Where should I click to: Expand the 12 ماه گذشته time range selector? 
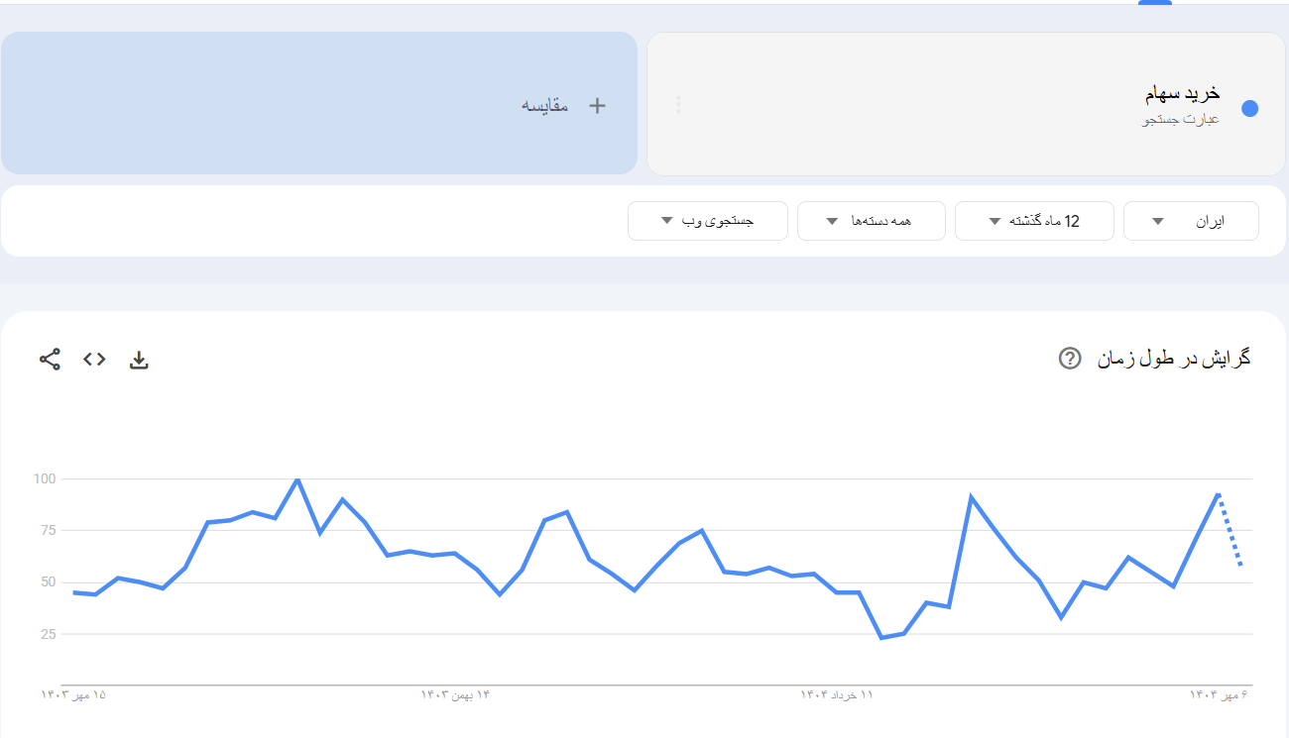point(1034,220)
